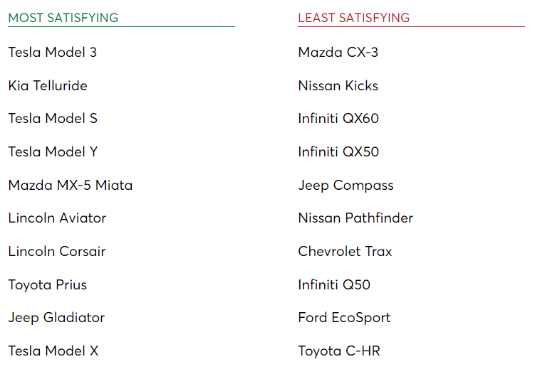Select Mazda MX-5 Miata entry
Screen dimensions: 540x374
click(71, 186)
